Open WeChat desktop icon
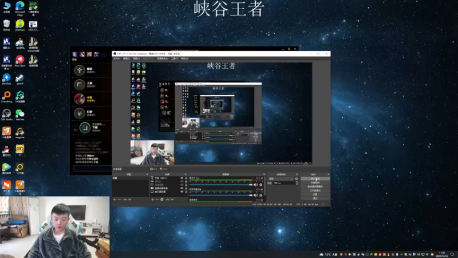This screenshot has height=258, width=458. (x=20, y=115)
